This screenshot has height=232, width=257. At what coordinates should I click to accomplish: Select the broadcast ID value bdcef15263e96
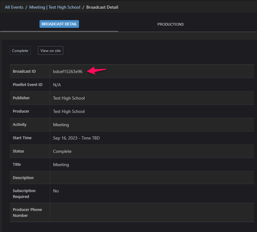(68, 71)
